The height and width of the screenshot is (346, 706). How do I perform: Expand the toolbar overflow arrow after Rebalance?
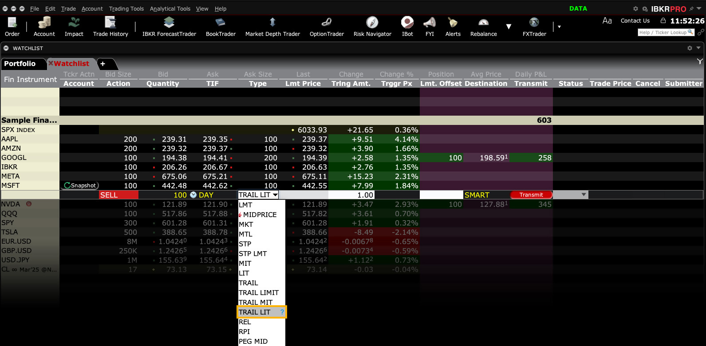509,27
